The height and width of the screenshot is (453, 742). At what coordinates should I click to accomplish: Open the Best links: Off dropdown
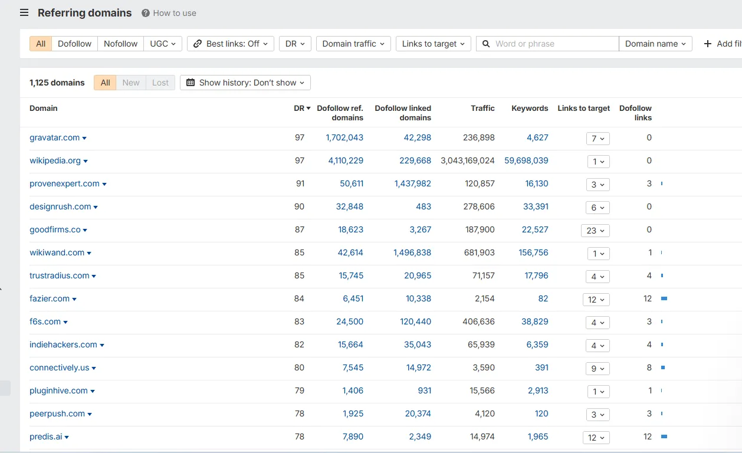231,44
